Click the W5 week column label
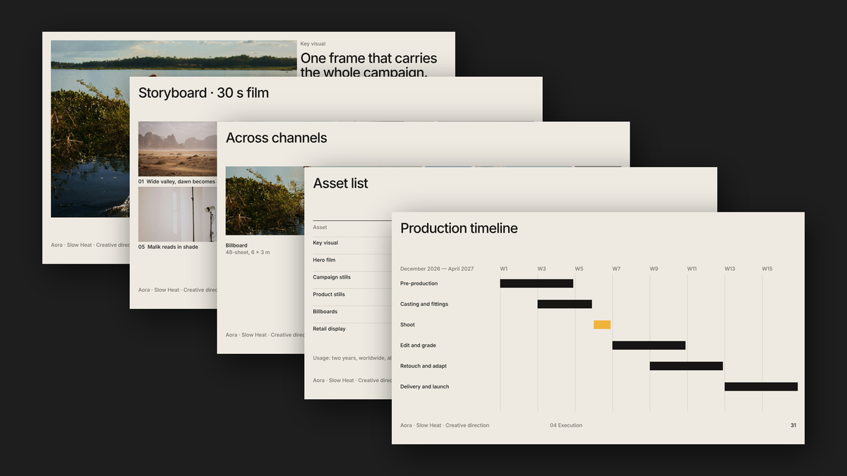The width and height of the screenshot is (847, 476). (x=579, y=269)
